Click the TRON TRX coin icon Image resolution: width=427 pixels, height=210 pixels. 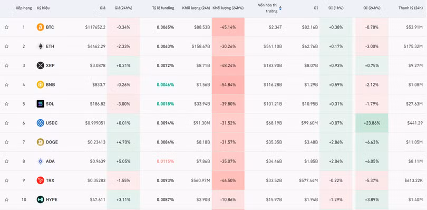pyautogui.click(x=40, y=180)
